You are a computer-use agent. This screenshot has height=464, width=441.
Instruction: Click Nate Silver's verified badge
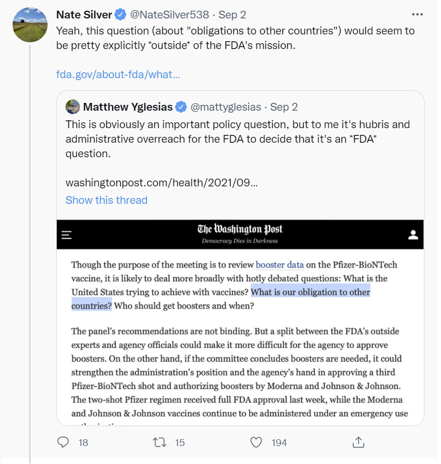tap(120, 15)
